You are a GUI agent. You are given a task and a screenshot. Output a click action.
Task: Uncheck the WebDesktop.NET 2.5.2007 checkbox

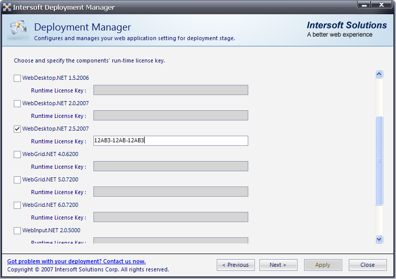(x=17, y=129)
